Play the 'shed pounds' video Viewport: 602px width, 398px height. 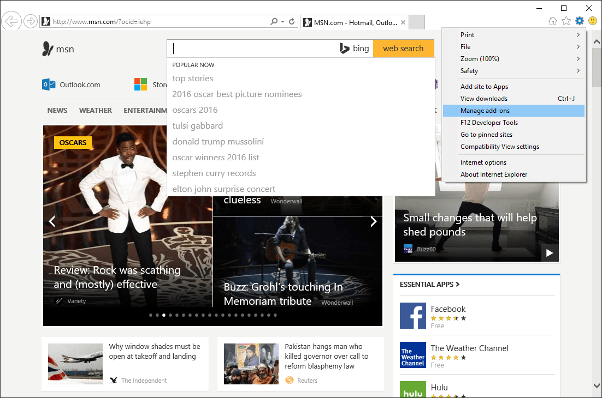[x=550, y=253]
